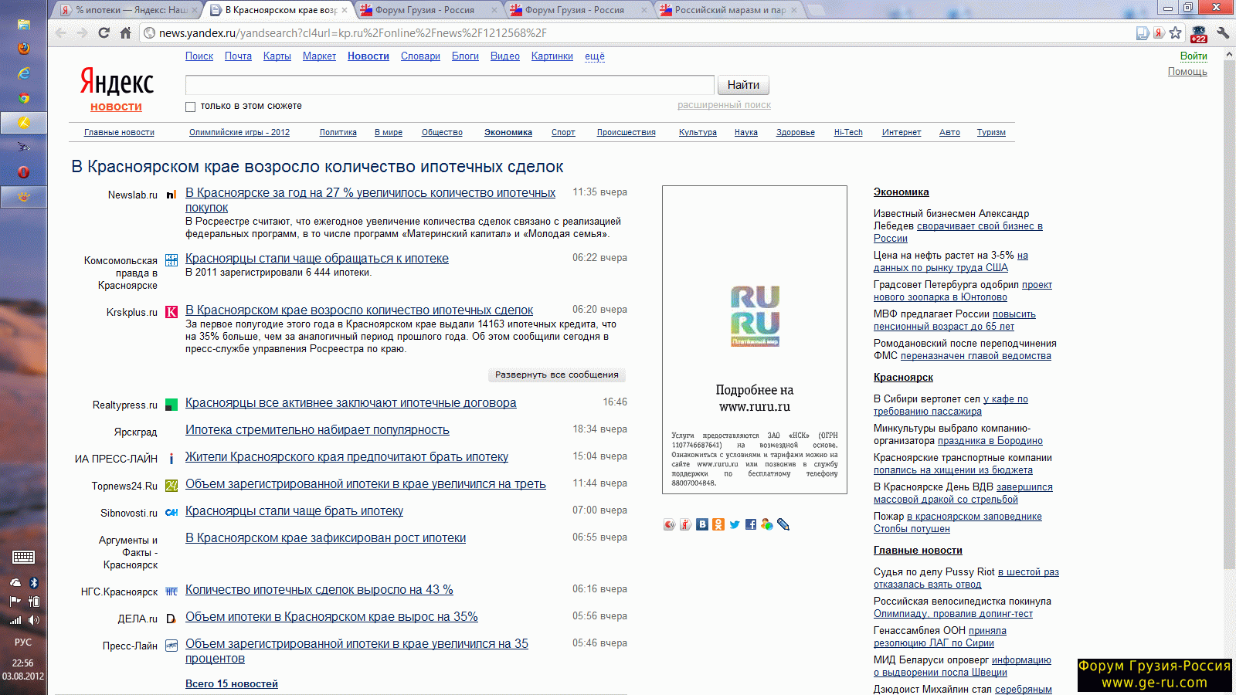This screenshot has width=1236, height=695.
Task: Open the on-screen keyboard tray icon
Action: tap(23, 557)
